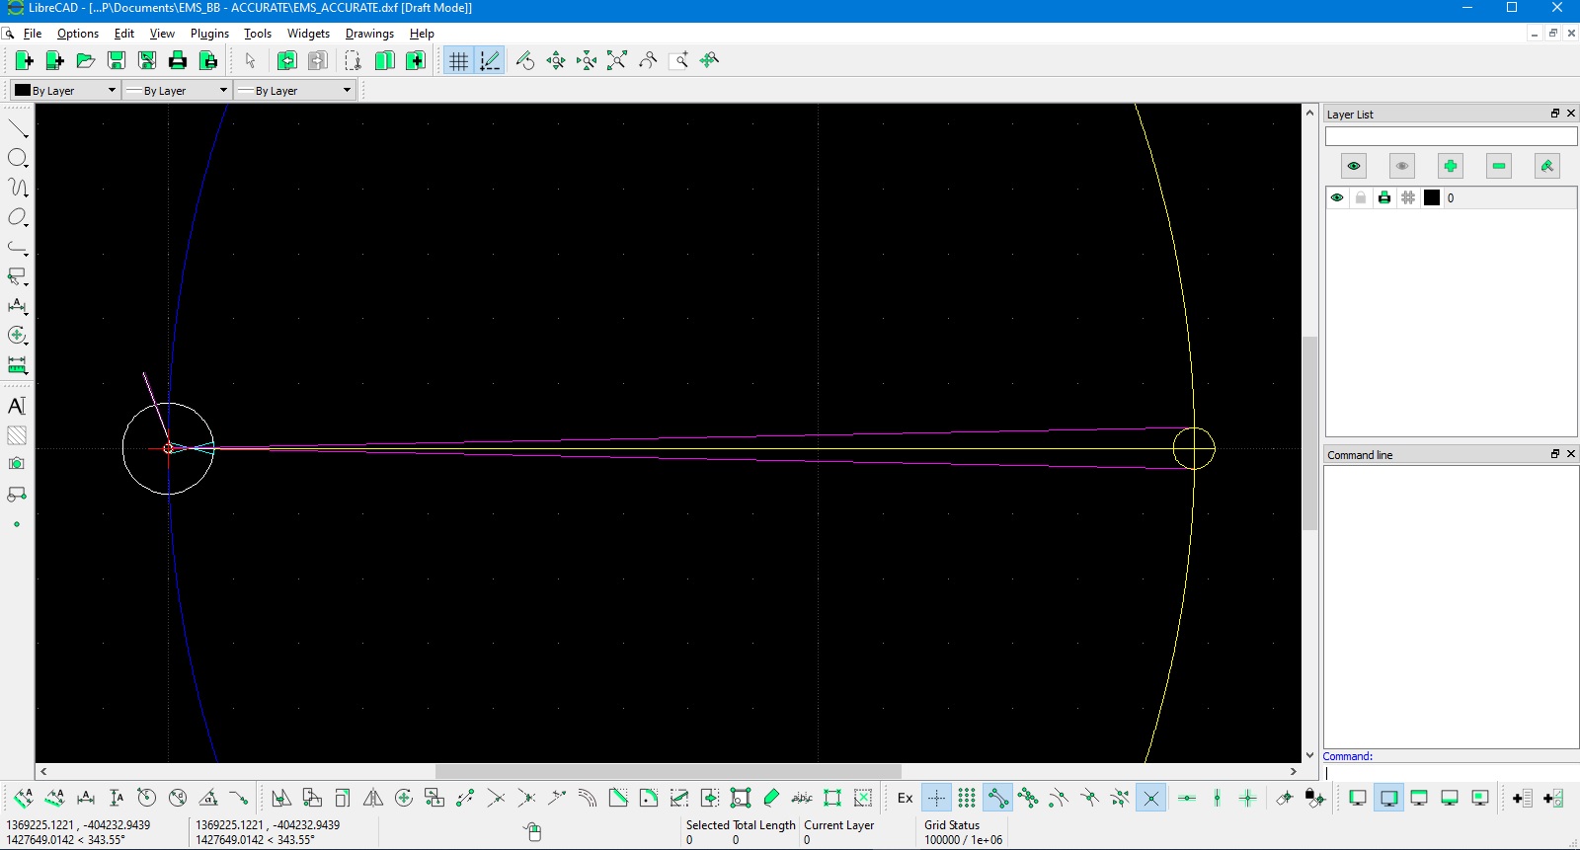This screenshot has width=1580, height=850.
Task: Create a new drawing with the New icon
Action: click(24, 60)
